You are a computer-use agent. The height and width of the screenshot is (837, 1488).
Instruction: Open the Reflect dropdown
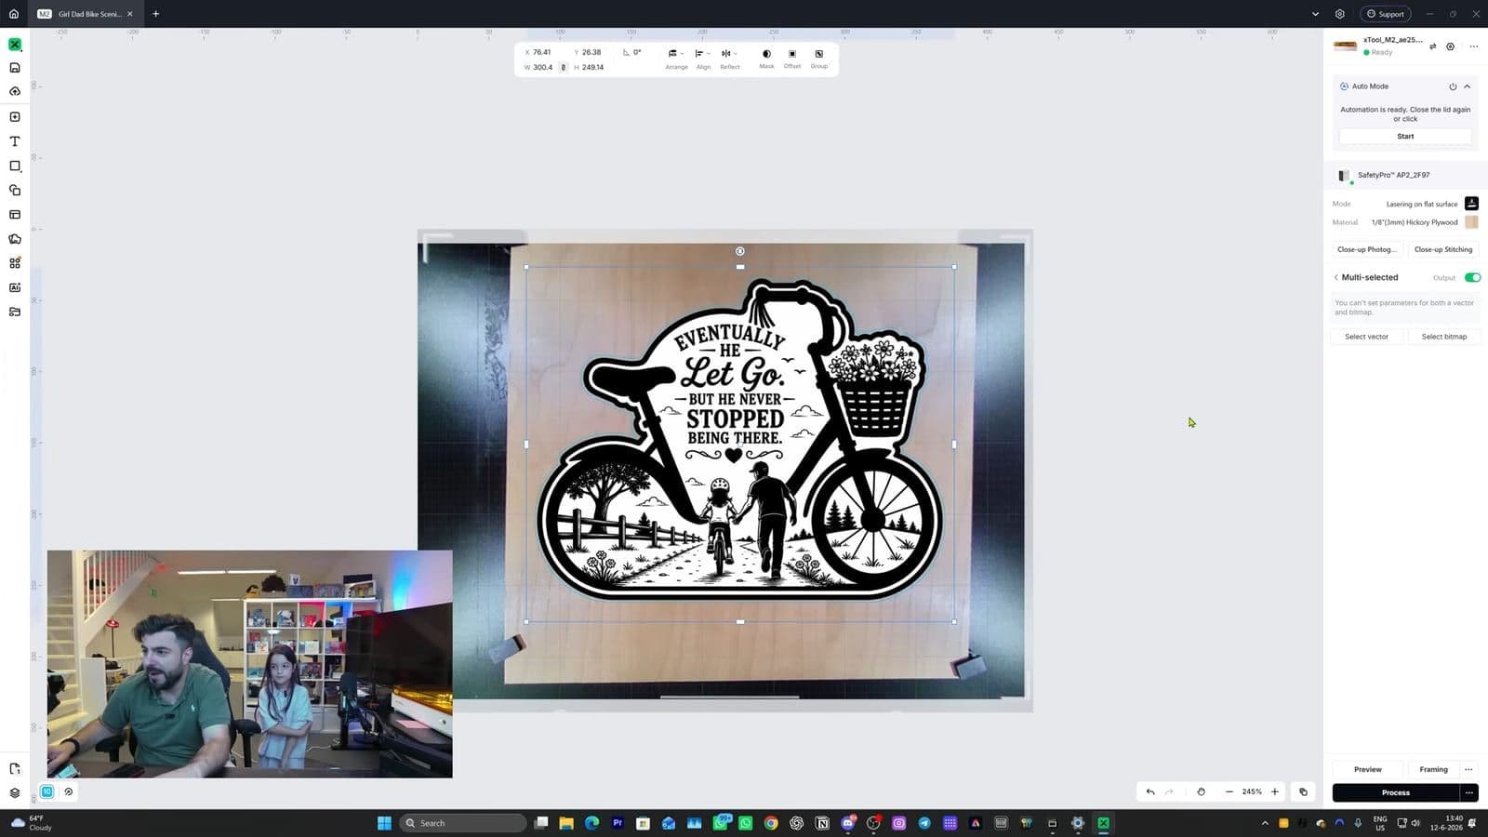[730, 59]
